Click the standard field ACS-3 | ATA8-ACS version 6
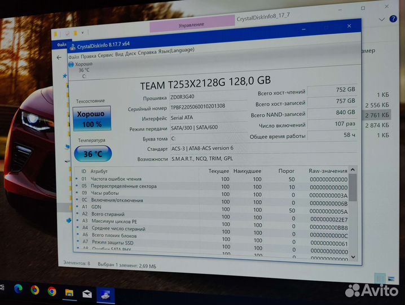Image resolution: width=405 pixels, height=305 pixels. point(263,148)
